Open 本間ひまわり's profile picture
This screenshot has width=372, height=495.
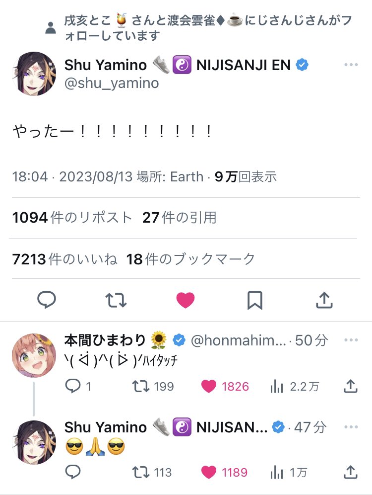pyautogui.click(x=34, y=355)
